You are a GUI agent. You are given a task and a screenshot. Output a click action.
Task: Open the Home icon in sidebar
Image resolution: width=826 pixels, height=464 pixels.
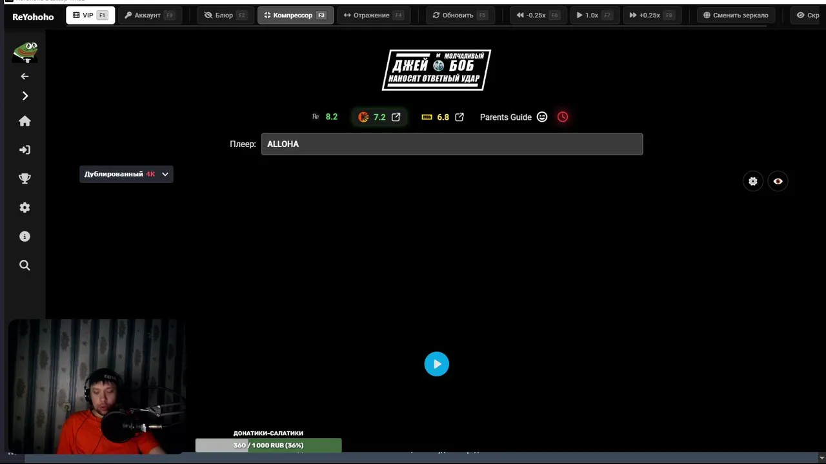tap(25, 121)
